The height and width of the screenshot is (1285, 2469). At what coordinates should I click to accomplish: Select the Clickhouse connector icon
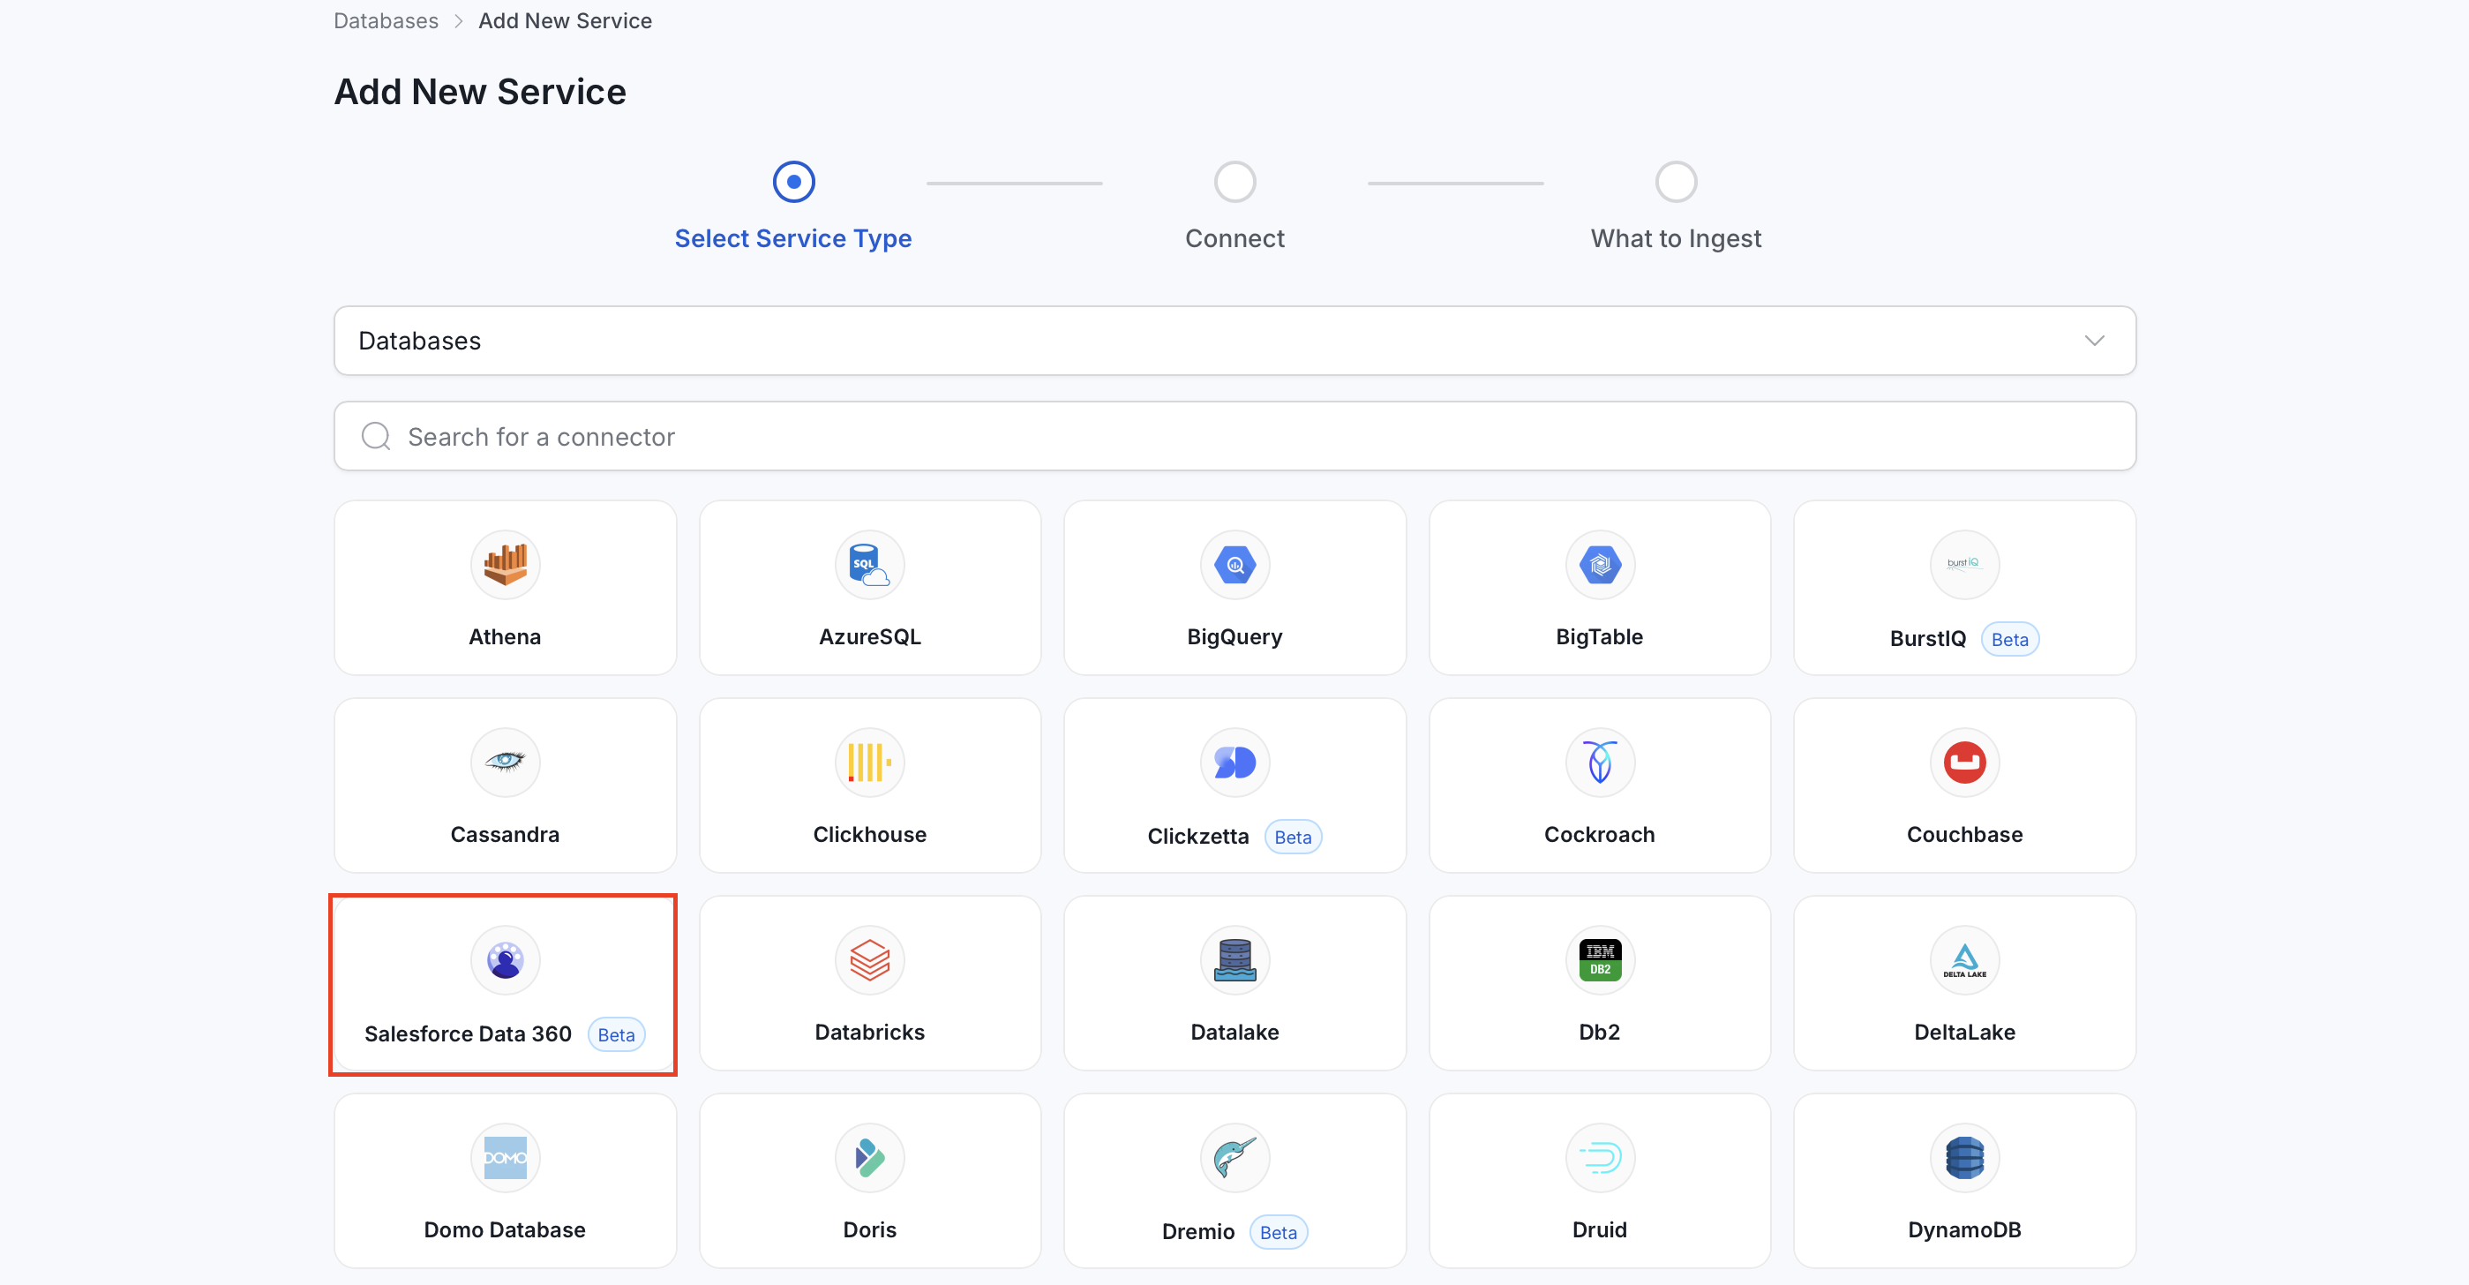(869, 763)
